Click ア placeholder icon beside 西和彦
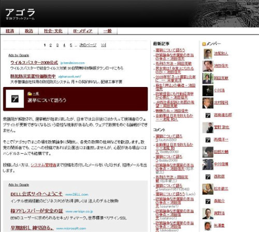Image resolution: width=259 pixels, height=232 pixels. [x=208, y=177]
